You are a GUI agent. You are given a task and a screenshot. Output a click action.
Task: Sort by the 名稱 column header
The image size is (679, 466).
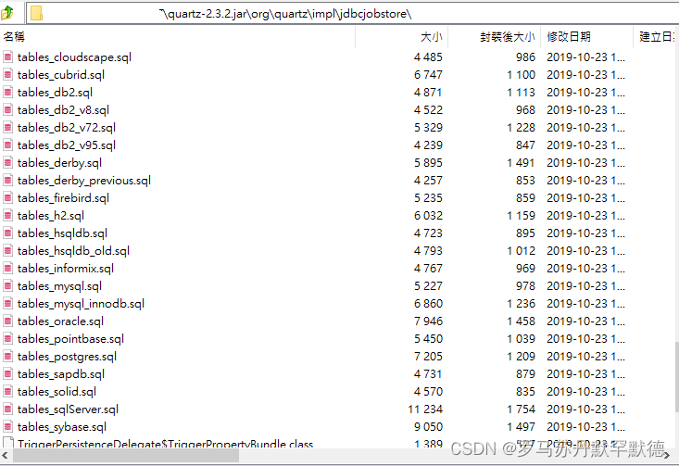178,37
